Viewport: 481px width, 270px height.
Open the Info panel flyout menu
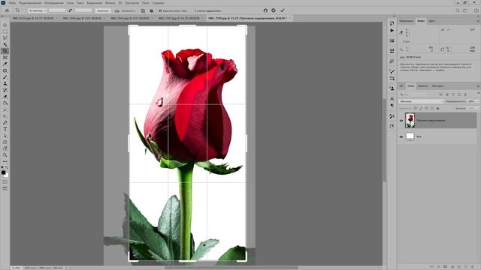(478, 21)
